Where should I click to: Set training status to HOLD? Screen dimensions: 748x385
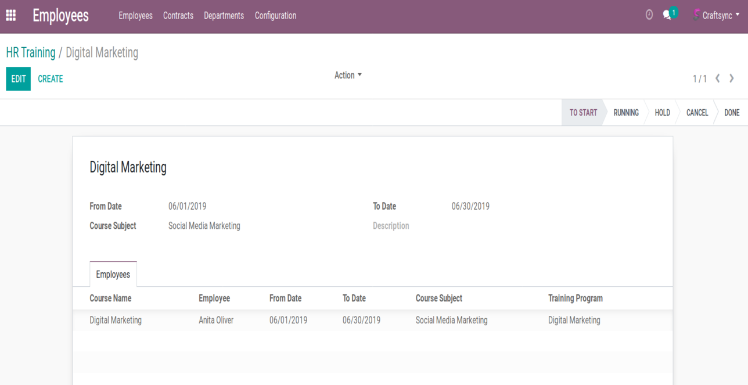pyautogui.click(x=662, y=113)
